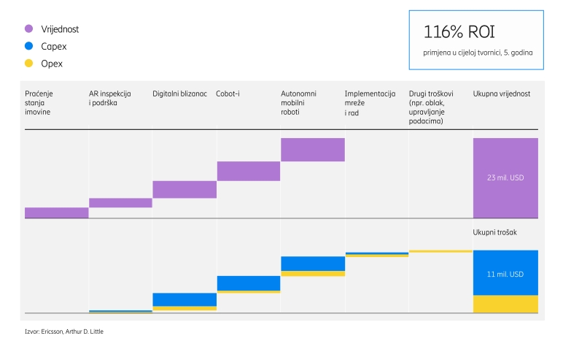Click the purple Cobot-i value bar
The image size is (563, 341).
pyautogui.click(x=248, y=171)
